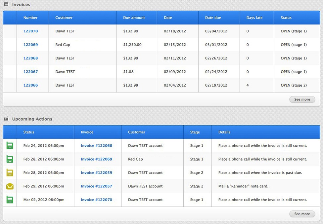Image resolution: width=323 pixels, height=224 pixels.
Task: Click the Stage column header in Upcoming Actions
Action: point(195,132)
